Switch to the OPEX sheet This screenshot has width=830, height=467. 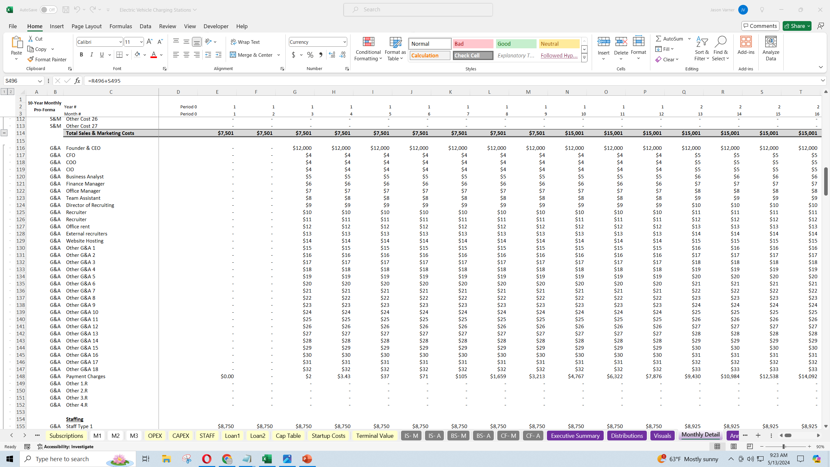tap(155, 436)
